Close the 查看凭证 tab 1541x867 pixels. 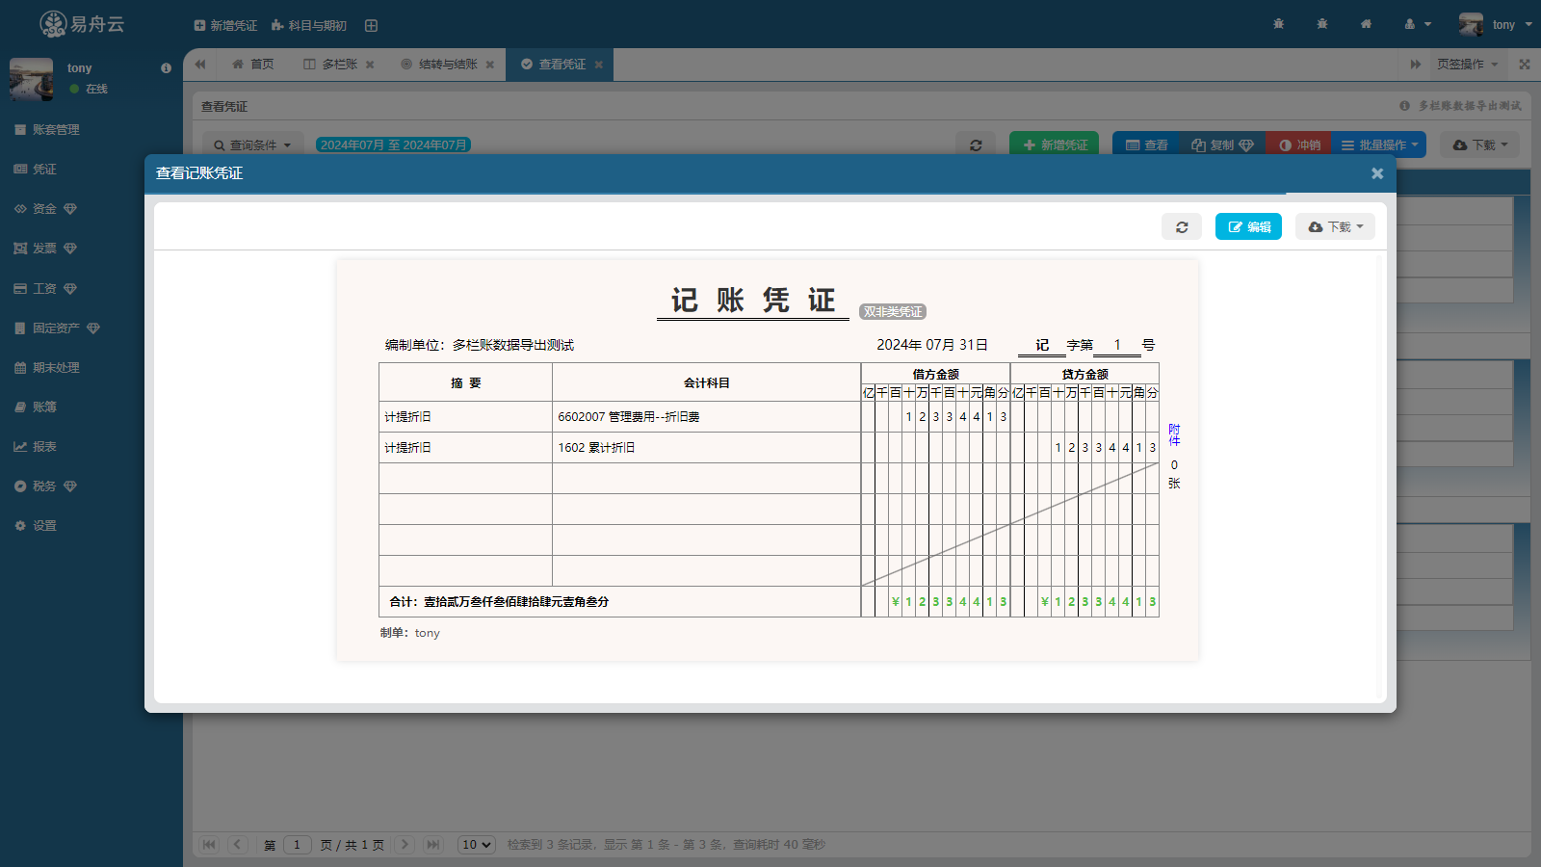(598, 65)
